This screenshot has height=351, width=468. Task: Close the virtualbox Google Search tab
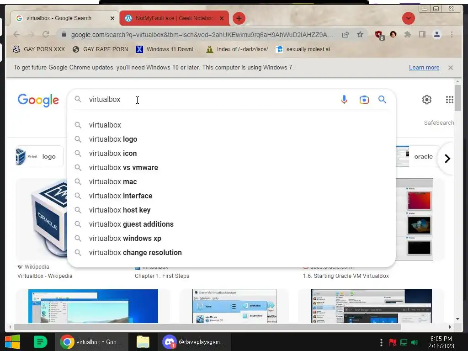[112, 18]
